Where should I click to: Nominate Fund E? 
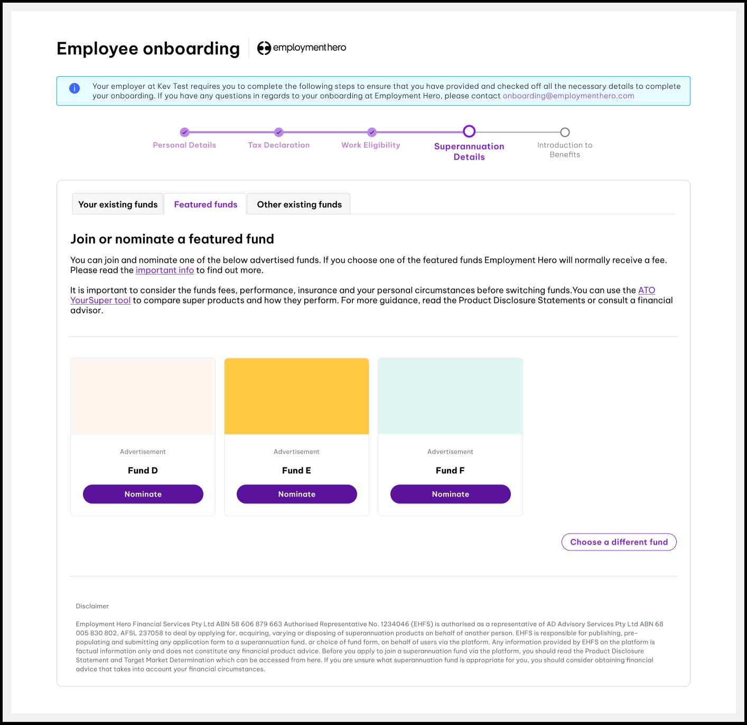click(296, 494)
